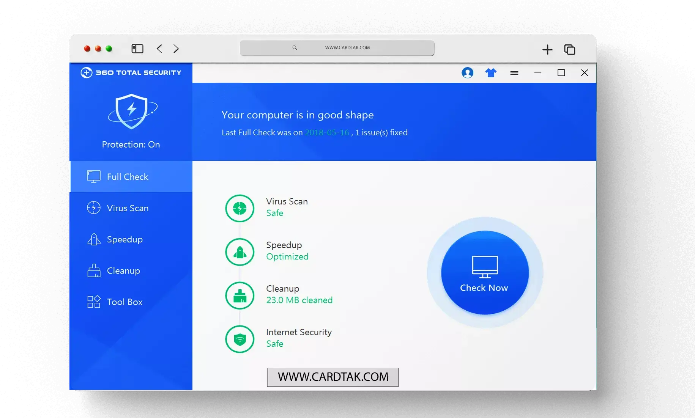Click the 2018-05-16 last check date
This screenshot has width=695, height=418.
click(x=327, y=132)
